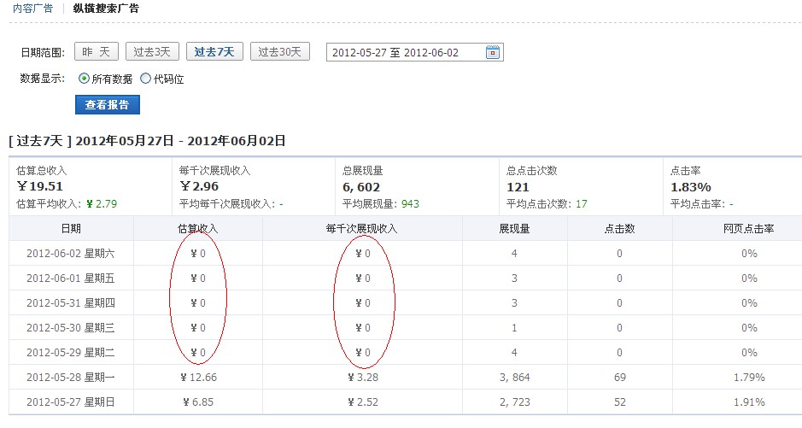
Task: Click the 每千次展现收入 column header
Action: coord(361,229)
